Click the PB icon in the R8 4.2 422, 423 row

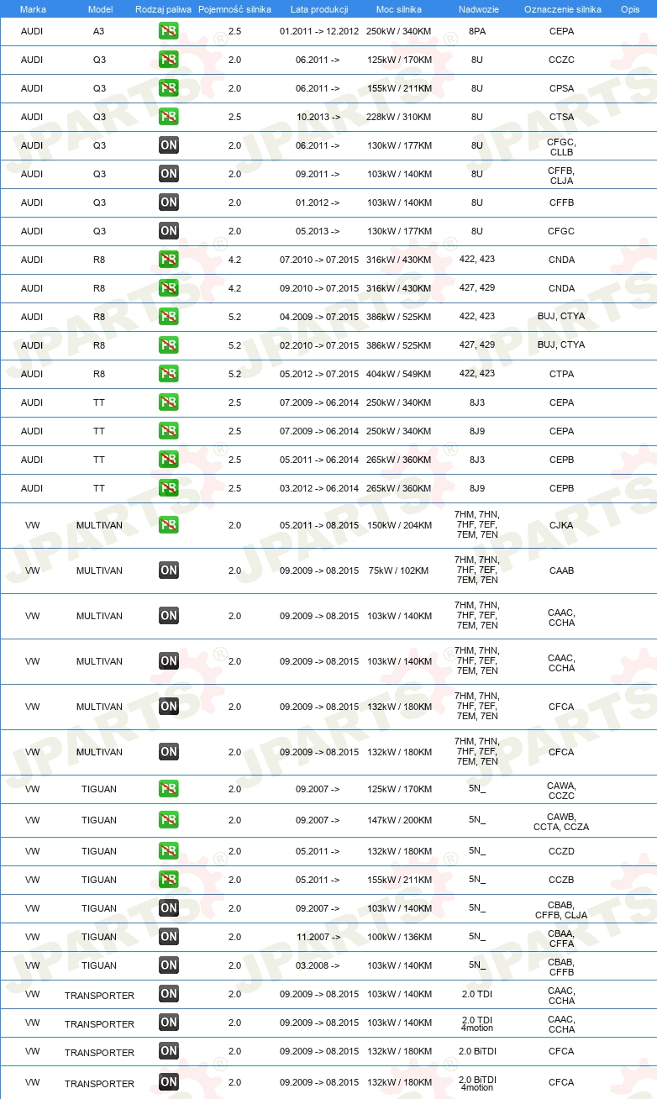(x=169, y=260)
